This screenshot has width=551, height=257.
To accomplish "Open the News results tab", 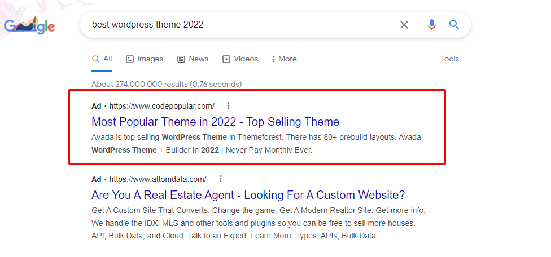I will coord(193,59).
